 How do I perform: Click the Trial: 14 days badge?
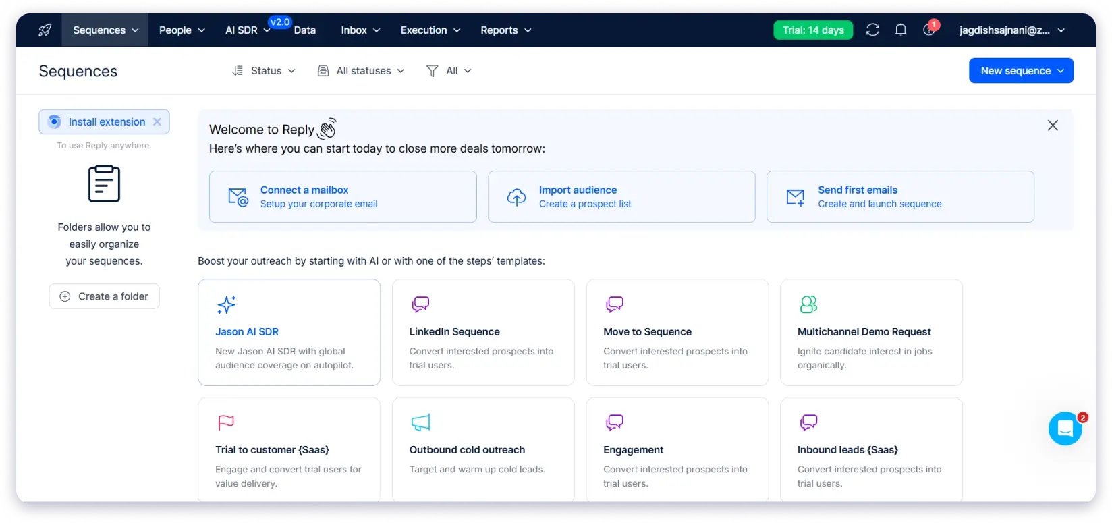click(x=812, y=30)
